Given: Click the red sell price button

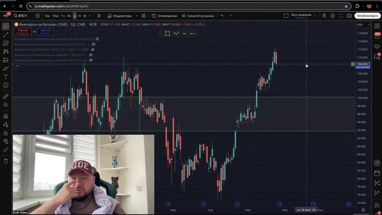Looking at the screenshot, I should (x=23, y=32).
